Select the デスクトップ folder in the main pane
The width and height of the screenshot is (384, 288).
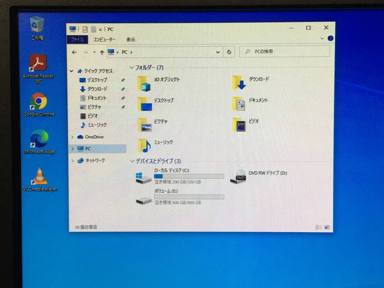pos(156,104)
